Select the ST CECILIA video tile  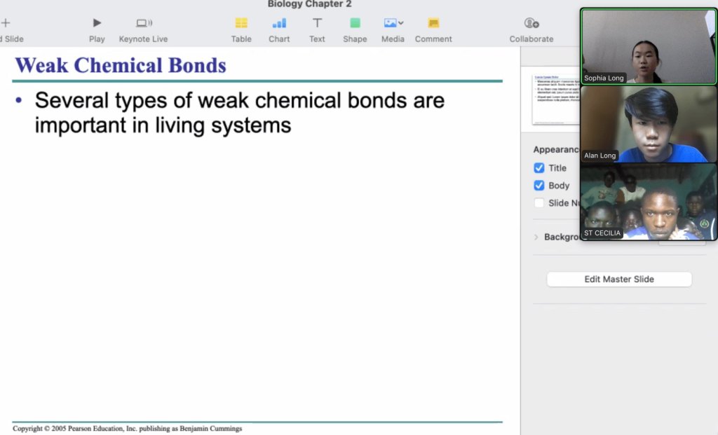pos(649,202)
